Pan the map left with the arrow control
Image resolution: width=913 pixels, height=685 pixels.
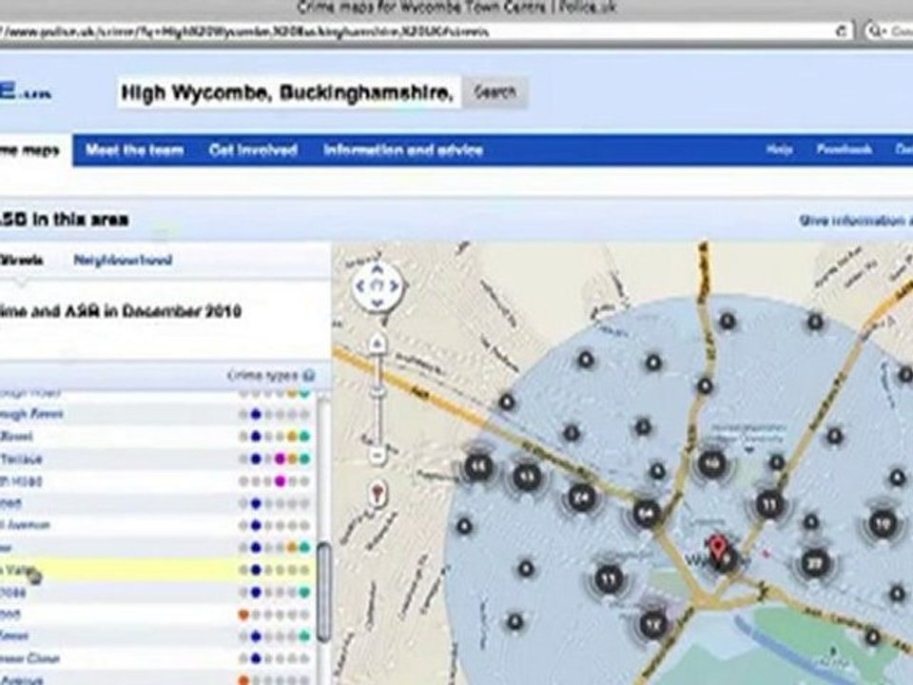[359, 286]
